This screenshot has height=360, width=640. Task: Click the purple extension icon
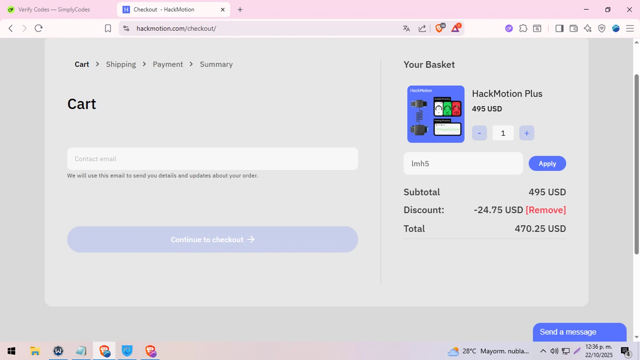[x=509, y=28]
